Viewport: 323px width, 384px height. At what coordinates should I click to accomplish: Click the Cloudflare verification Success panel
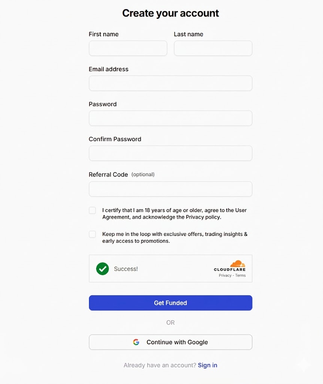[170, 268]
